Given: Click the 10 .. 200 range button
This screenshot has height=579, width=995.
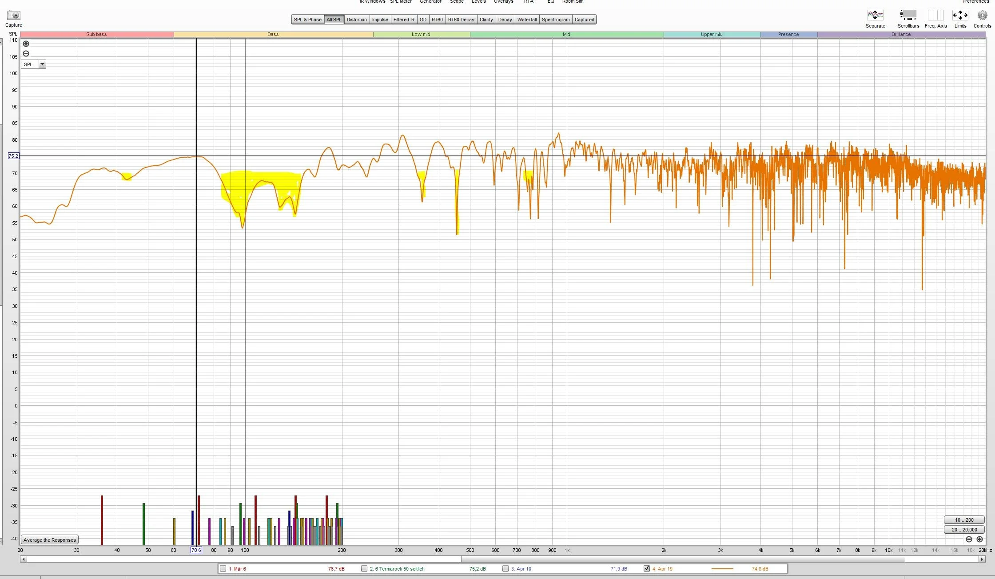Looking at the screenshot, I should (x=964, y=520).
